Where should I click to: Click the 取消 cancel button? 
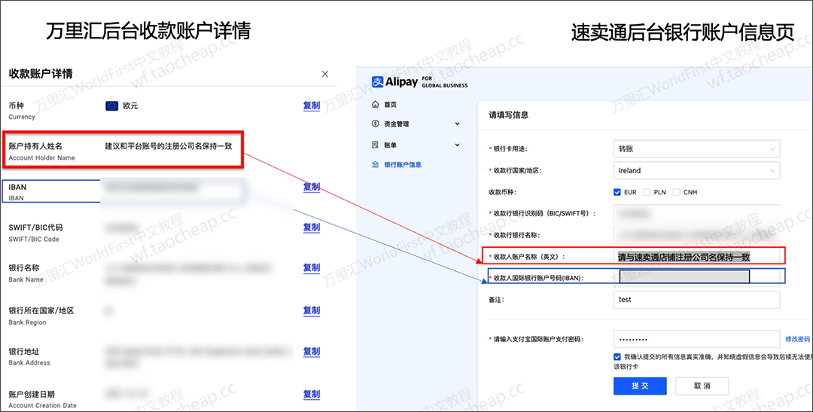coord(702,386)
